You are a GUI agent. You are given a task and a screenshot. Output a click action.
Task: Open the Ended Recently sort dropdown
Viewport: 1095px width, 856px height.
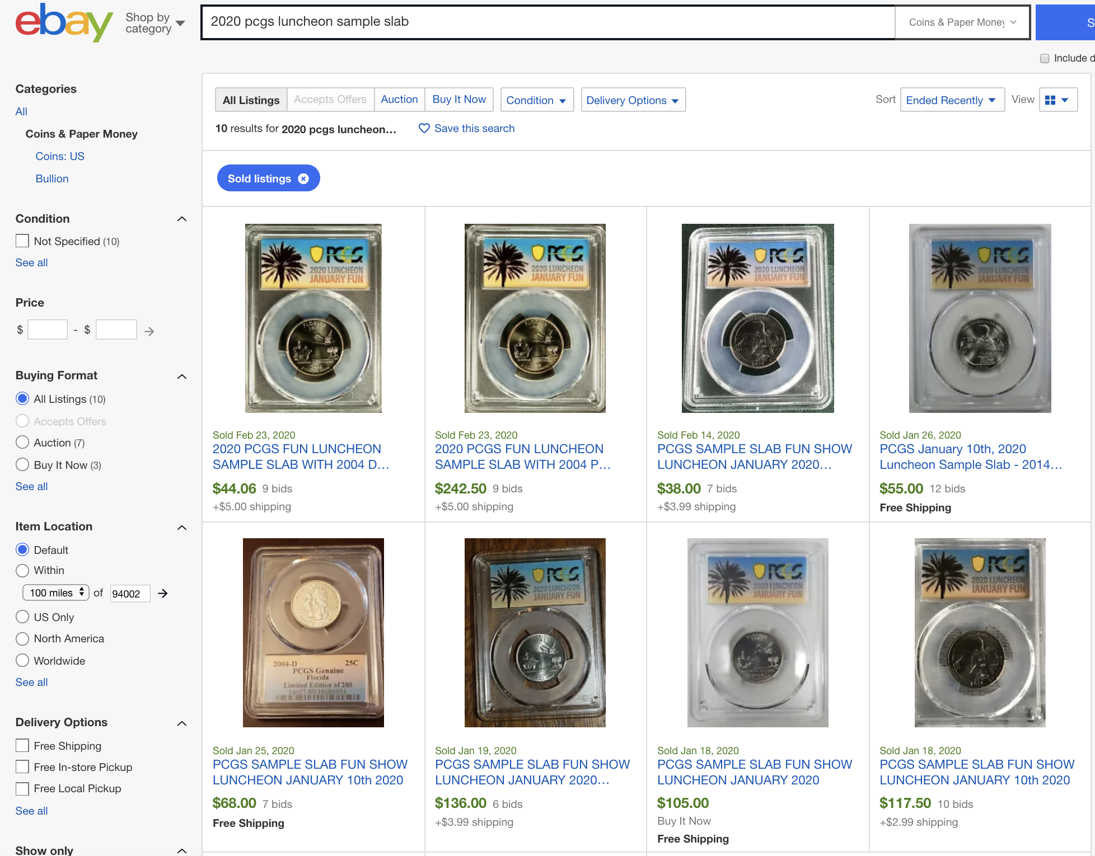pos(952,100)
